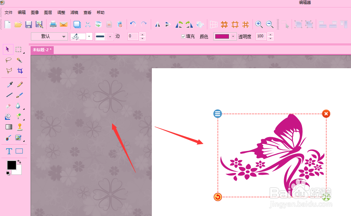Rotate the image left icon
The width and height of the screenshot is (351, 216).
(x=179, y=25)
